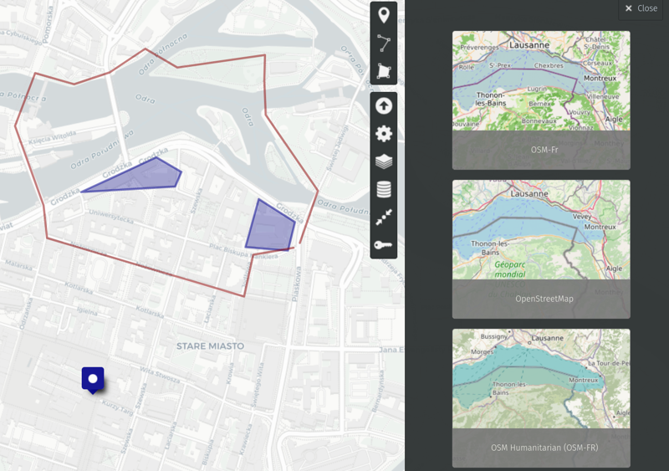Screen dimensions: 669x471
Task: Choose the OSM-Fr tile layer thumbnail
Action: 541,100
